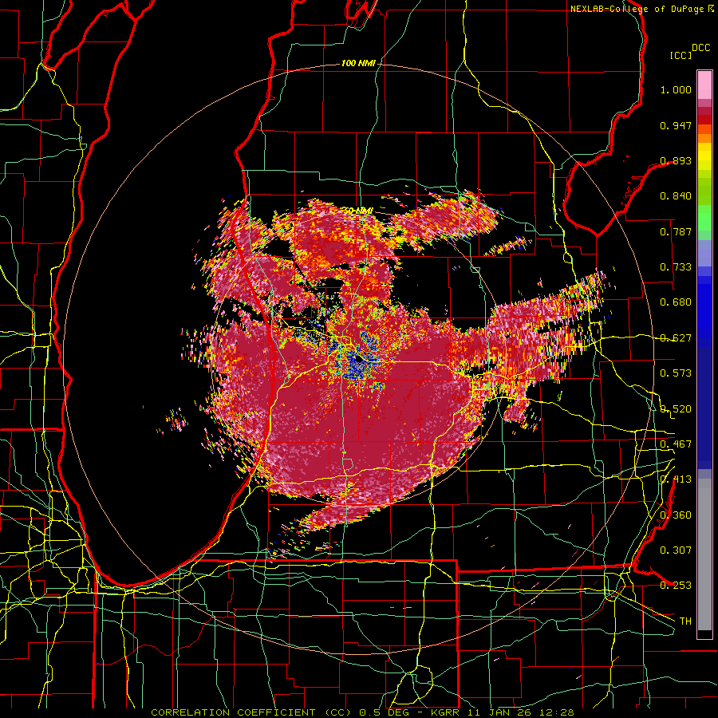Image resolution: width=718 pixels, height=718 pixels.
Task: Click the DCC label above the color scale
Action: click(701, 48)
